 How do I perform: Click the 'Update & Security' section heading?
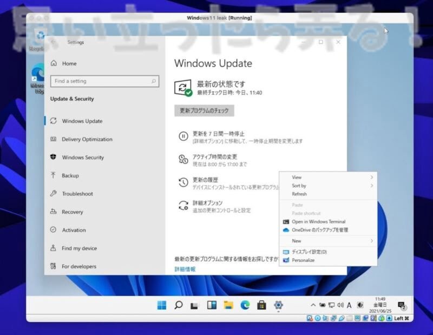pyautogui.click(x=72, y=99)
